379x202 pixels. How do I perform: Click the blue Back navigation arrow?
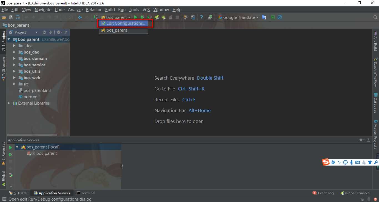click(80, 17)
